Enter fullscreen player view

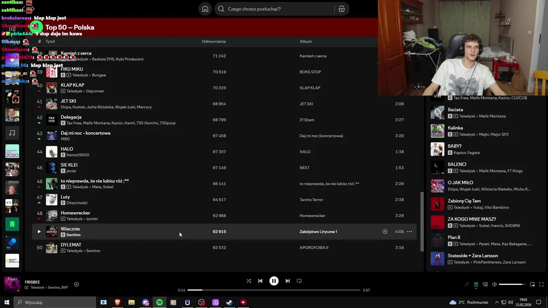click(x=541, y=284)
